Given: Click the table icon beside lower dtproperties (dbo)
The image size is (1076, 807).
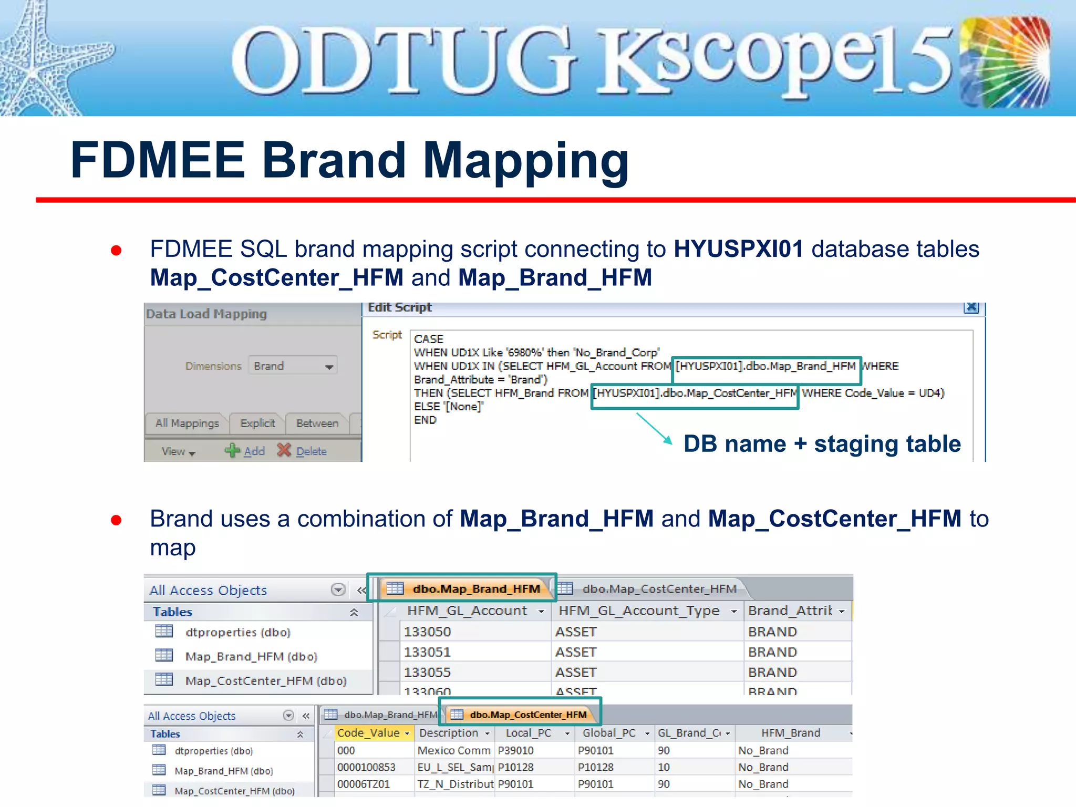Looking at the screenshot, I should pyautogui.click(x=159, y=750).
